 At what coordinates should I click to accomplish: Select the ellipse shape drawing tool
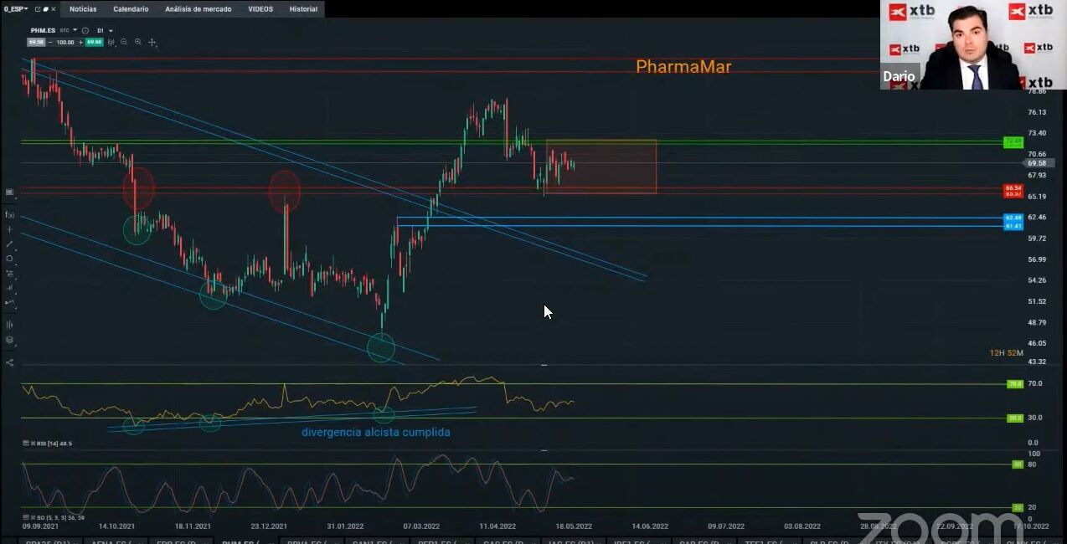click(x=10, y=258)
